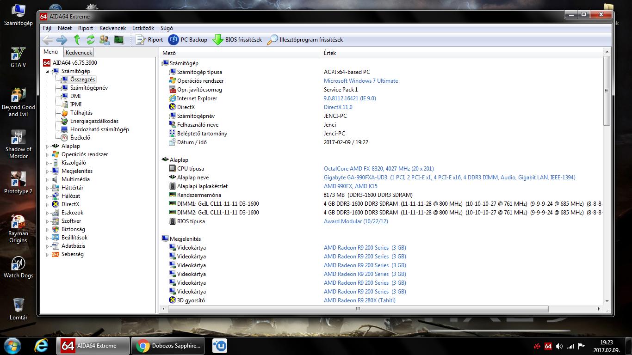Open the Súgó menu

click(x=167, y=28)
